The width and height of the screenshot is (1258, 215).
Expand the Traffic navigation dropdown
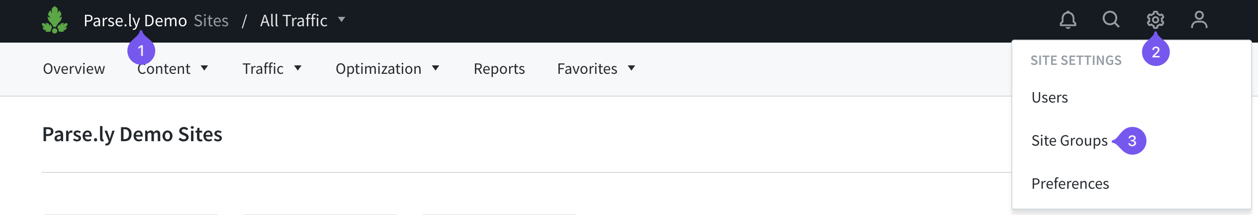click(x=271, y=69)
